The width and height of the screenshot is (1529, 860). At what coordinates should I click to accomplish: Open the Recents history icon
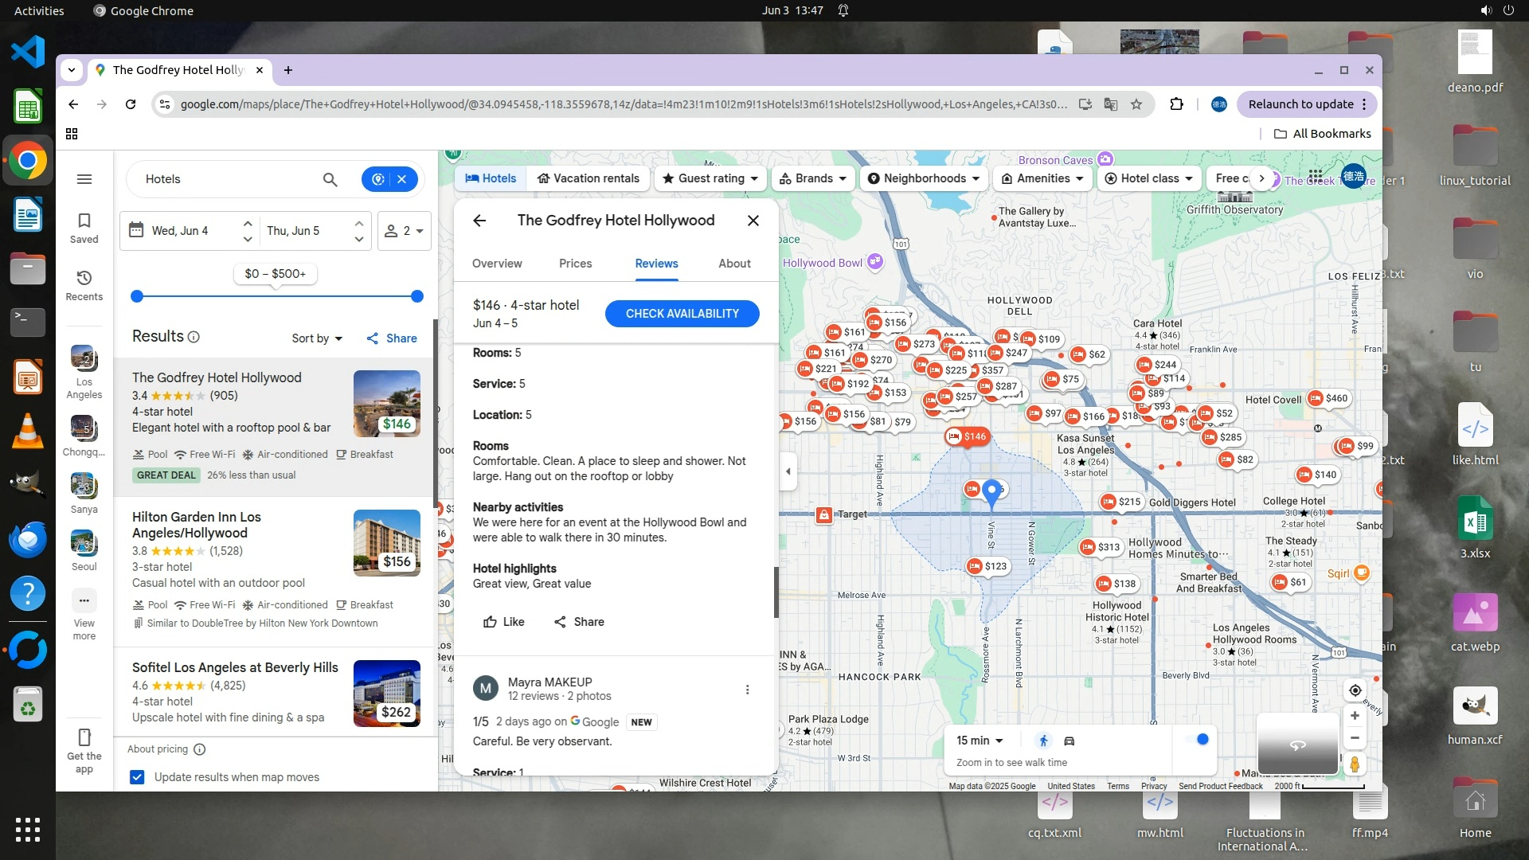click(x=84, y=278)
